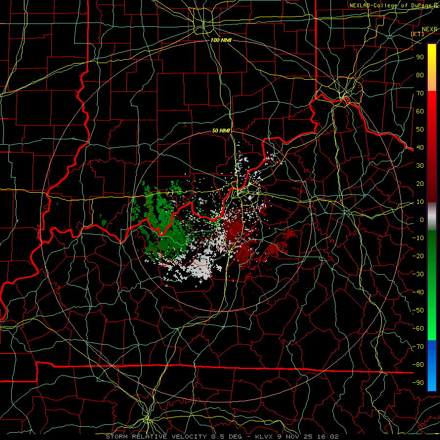Click the "-40" value on velocity scale

[418, 292]
